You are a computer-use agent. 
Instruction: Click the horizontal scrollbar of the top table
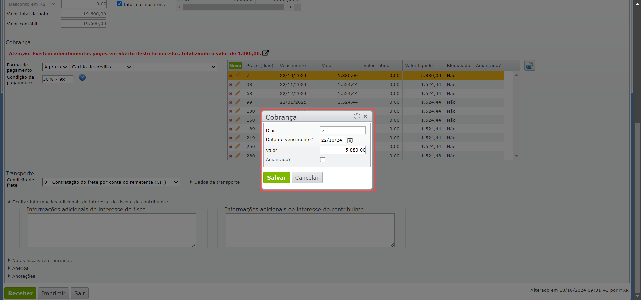(x=233, y=7)
